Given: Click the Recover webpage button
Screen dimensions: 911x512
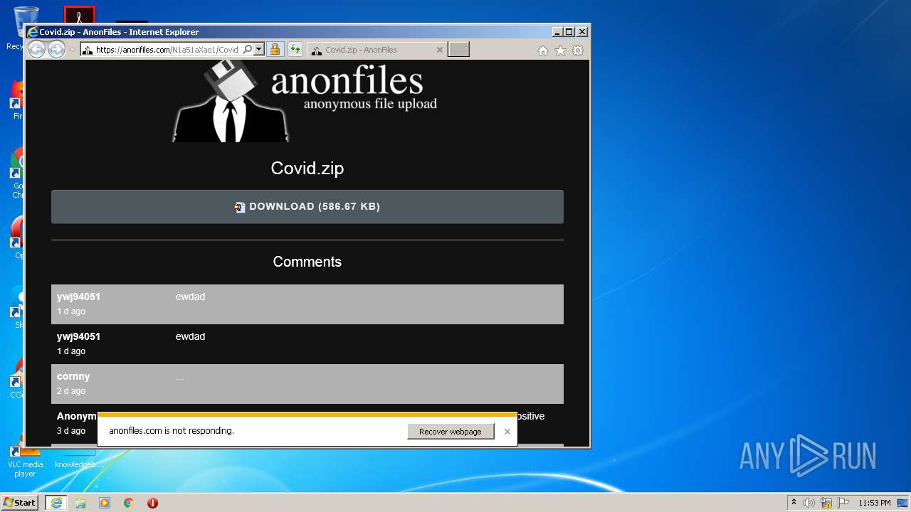Looking at the screenshot, I should click(x=451, y=432).
